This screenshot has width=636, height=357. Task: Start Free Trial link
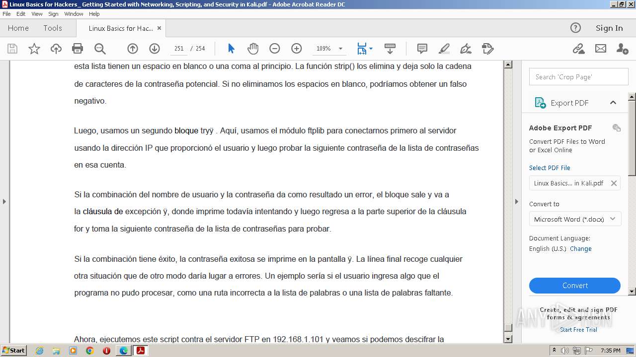pos(578,330)
